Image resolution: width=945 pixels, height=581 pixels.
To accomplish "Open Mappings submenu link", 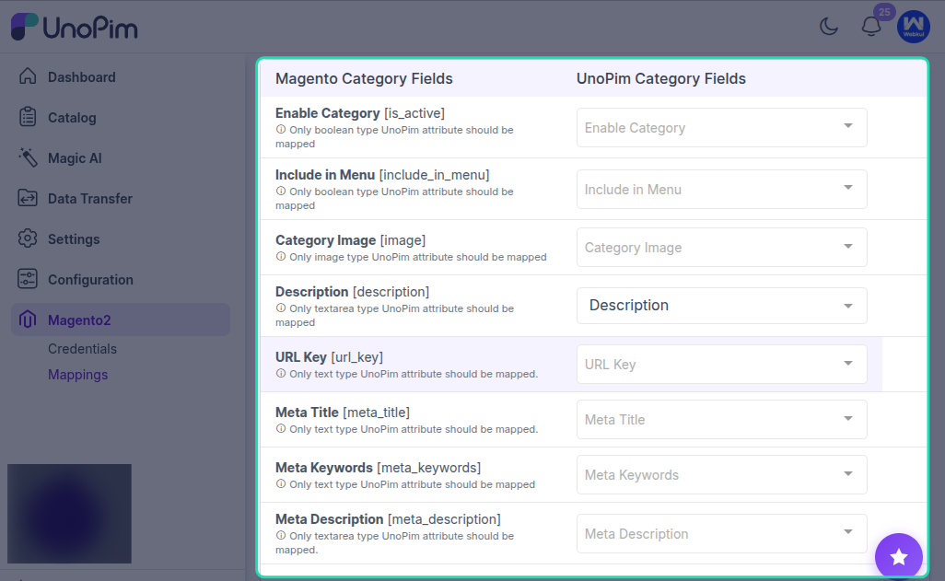I will [77, 374].
